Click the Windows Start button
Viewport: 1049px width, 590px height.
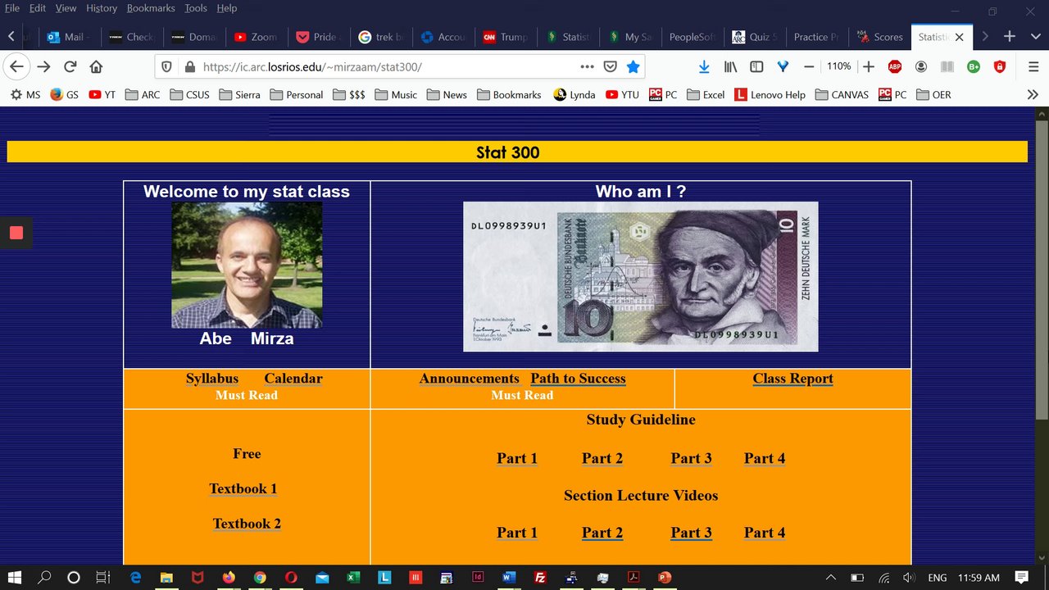15,577
